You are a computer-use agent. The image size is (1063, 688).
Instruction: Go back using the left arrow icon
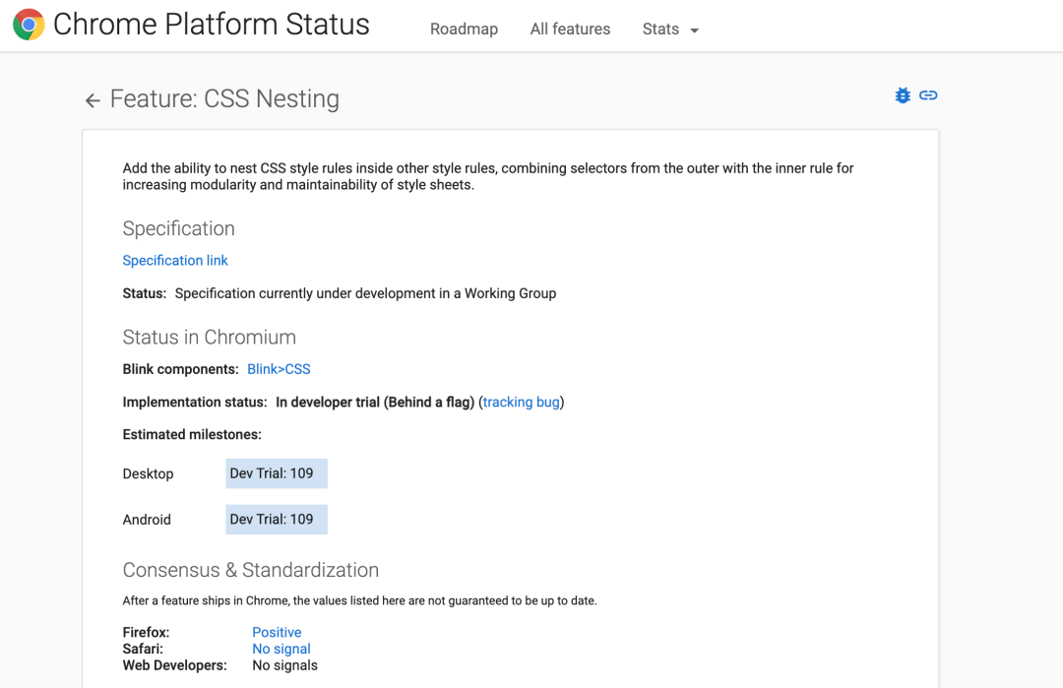click(x=93, y=100)
